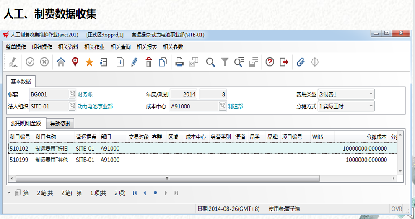Switch to 异动资讯 tab
The width and height of the screenshot is (415, 219).
pyautogui.click(x=60, y=124)
